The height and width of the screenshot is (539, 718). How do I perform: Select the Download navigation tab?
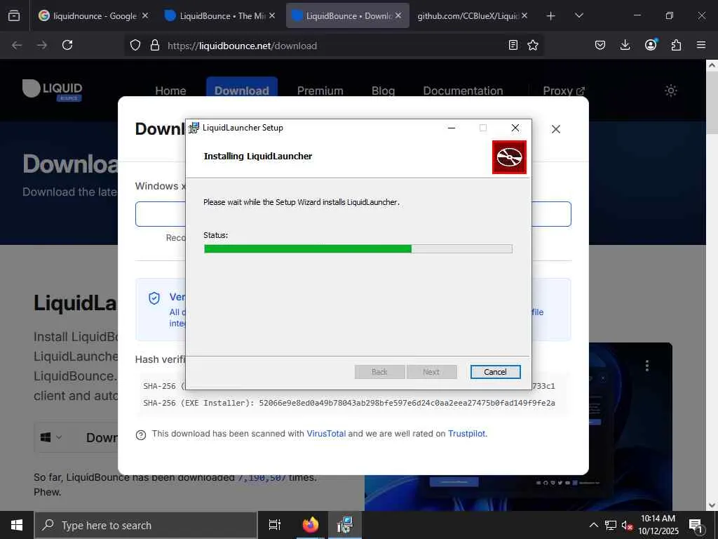point(242,91)
